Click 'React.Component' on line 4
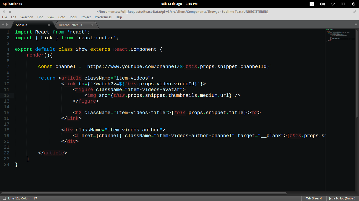The height and width of the screenshot is (201, 359). (x=135, y=49)
